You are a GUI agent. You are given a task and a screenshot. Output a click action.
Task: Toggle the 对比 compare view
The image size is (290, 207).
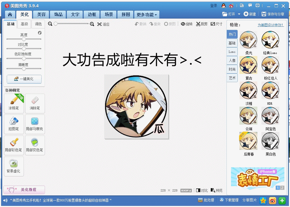pos(202,190)
